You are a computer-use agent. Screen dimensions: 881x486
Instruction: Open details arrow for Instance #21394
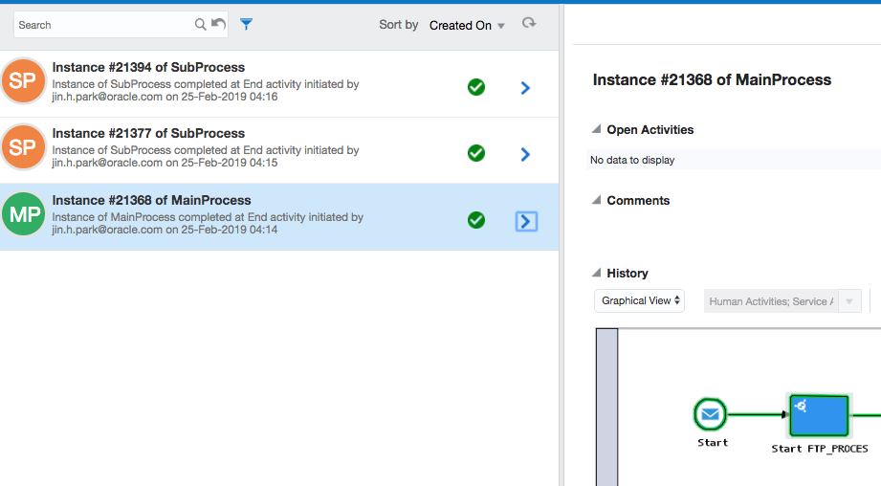[x=525, y=88]
